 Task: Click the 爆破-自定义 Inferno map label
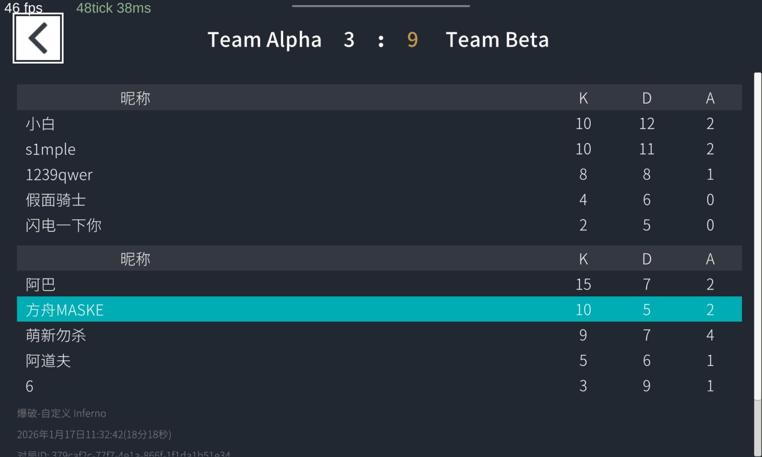pos(61,413)
